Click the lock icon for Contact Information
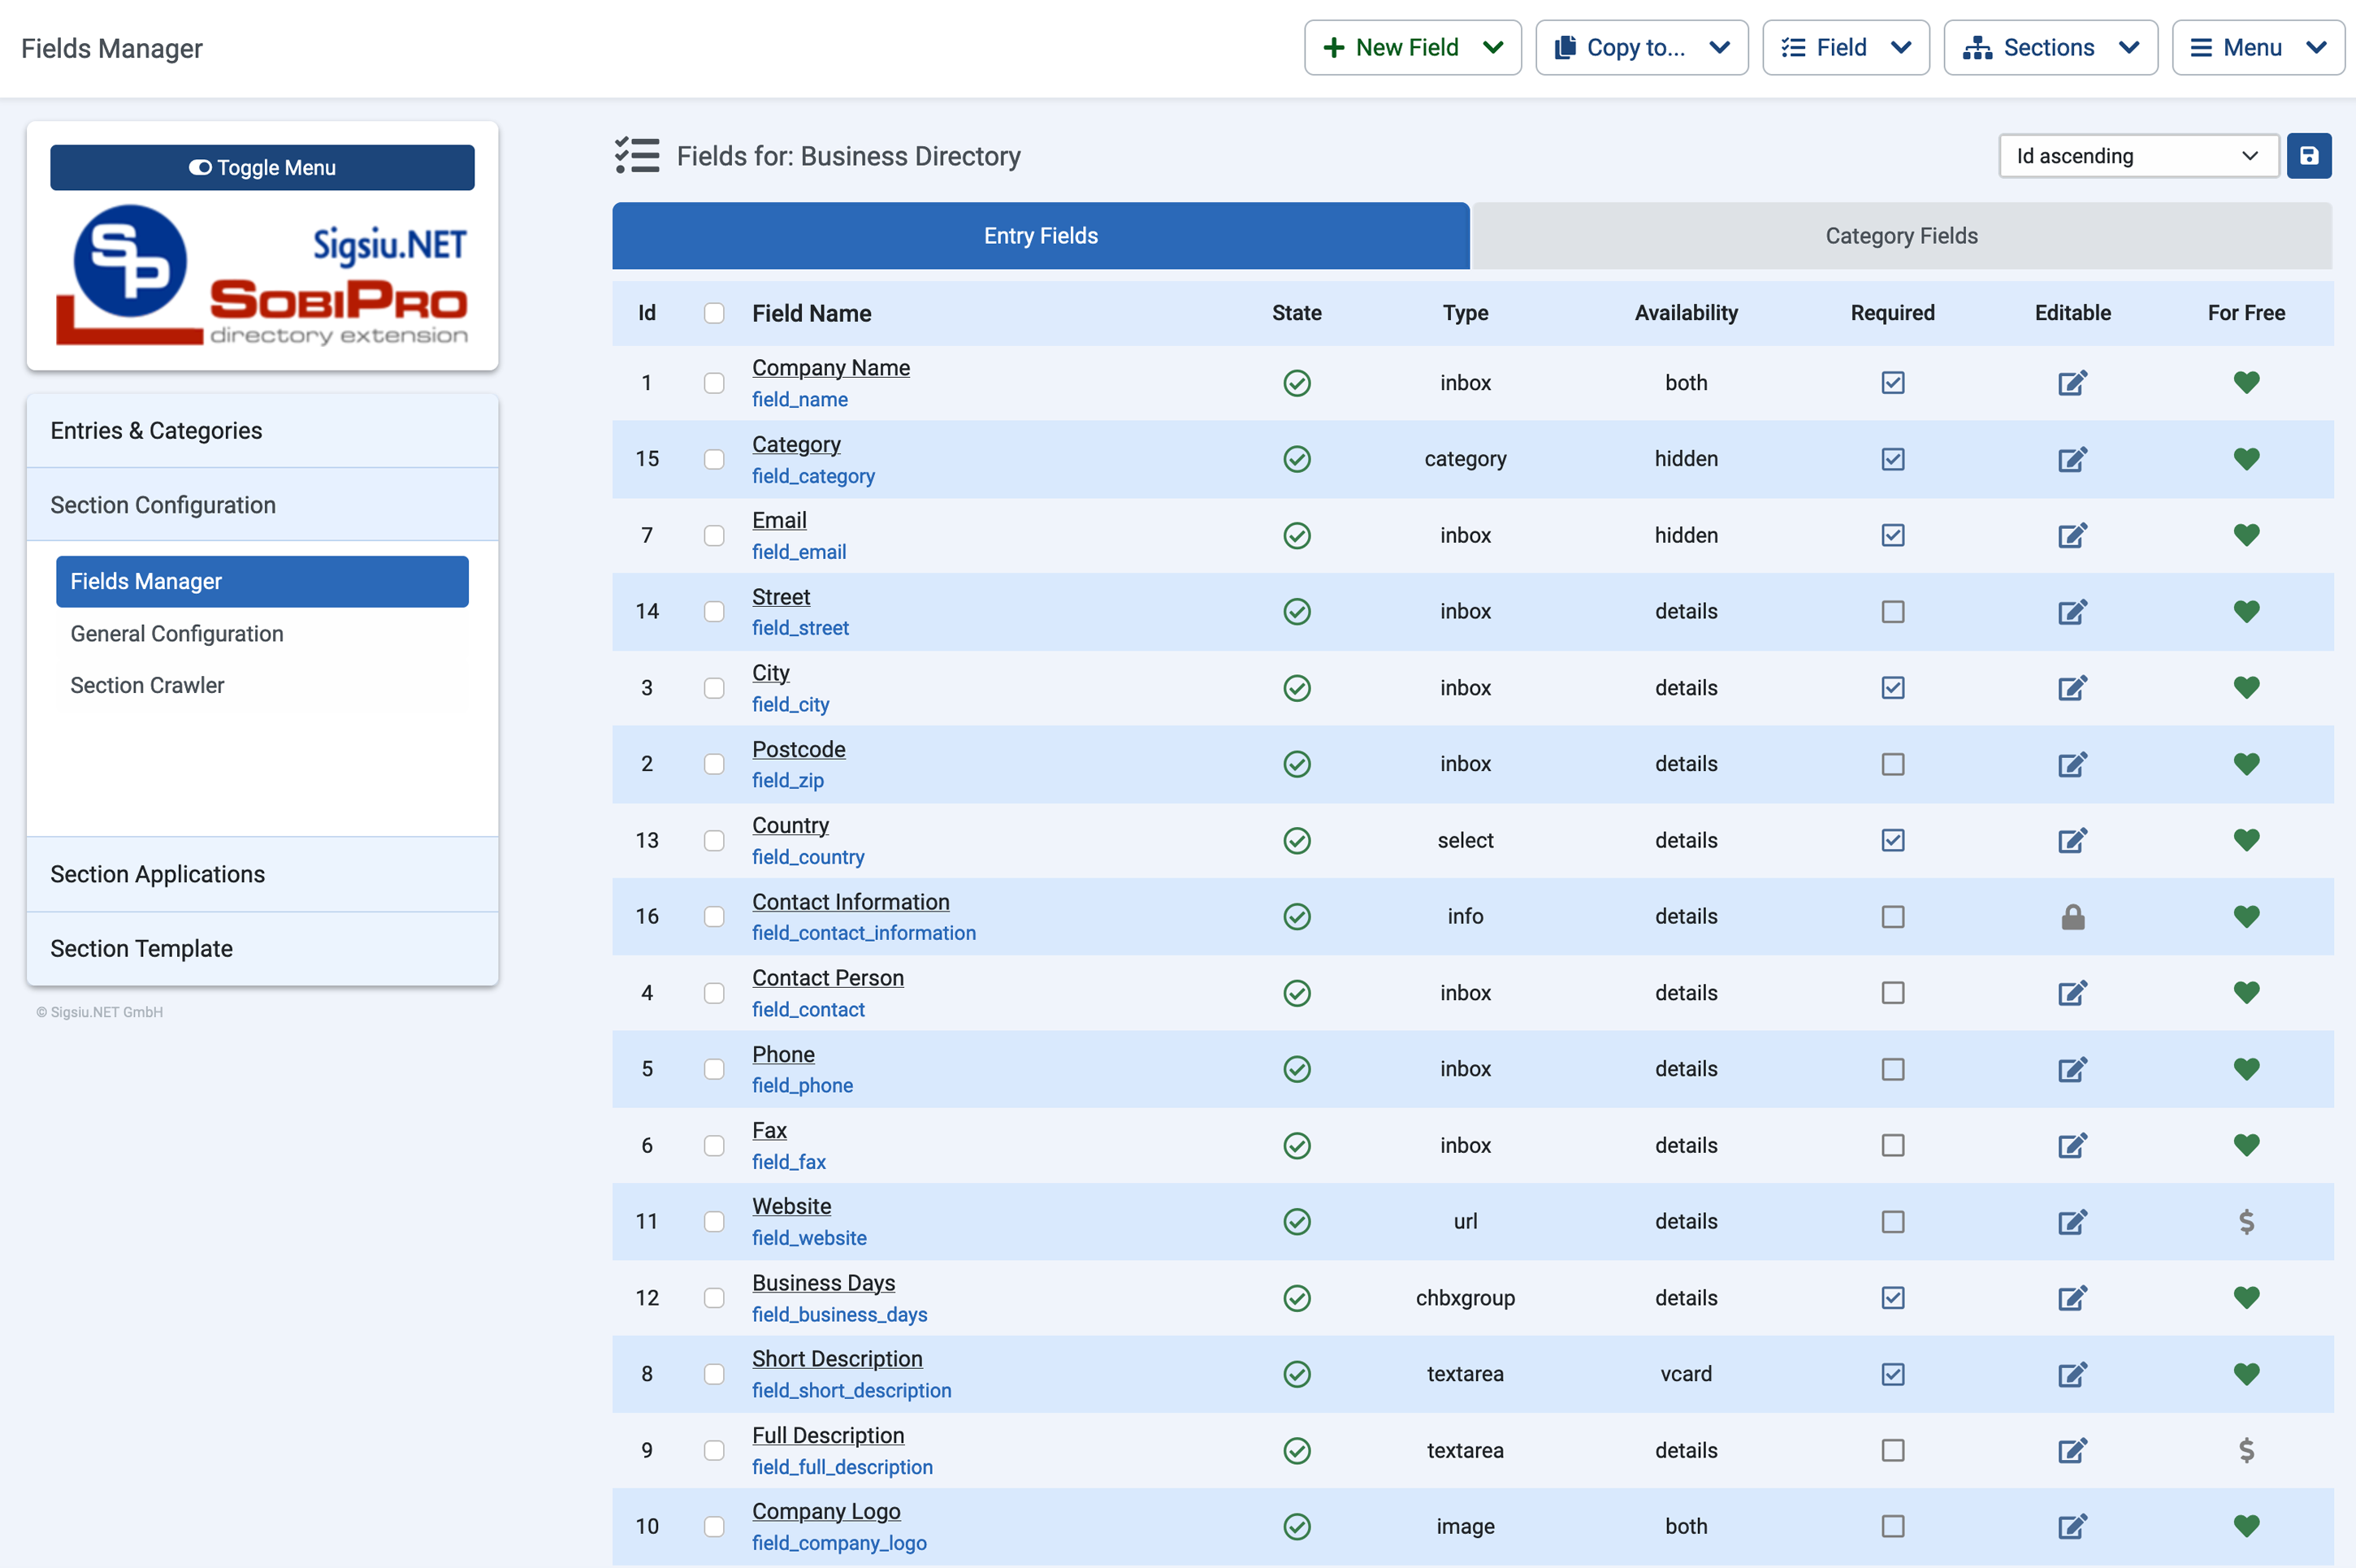 pyautogui.click(x=2072, y=916)
